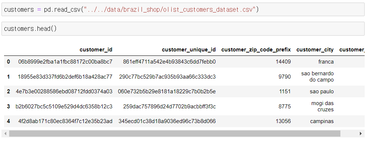Click the city cell sao bernardo do campo
Screen dimensions: 372x144
318,77
